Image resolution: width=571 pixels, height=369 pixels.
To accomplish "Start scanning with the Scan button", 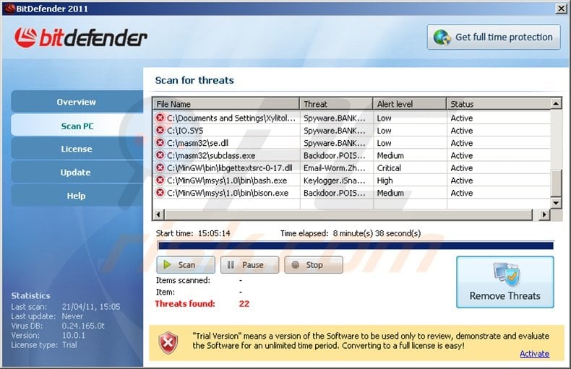I will pos(186,265).
